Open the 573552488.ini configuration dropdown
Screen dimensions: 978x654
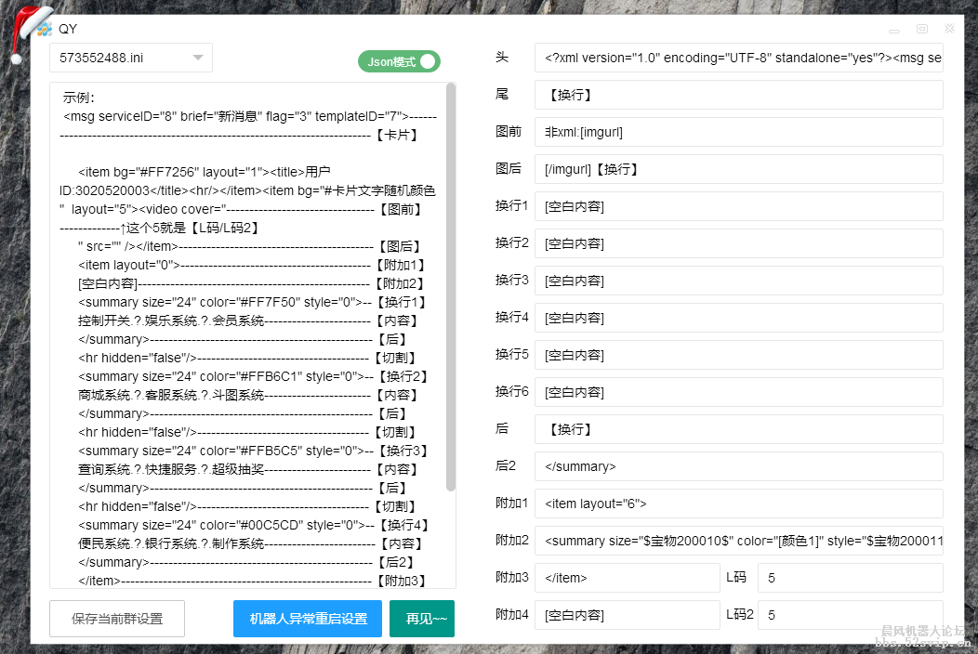click(x=130, y=57)
